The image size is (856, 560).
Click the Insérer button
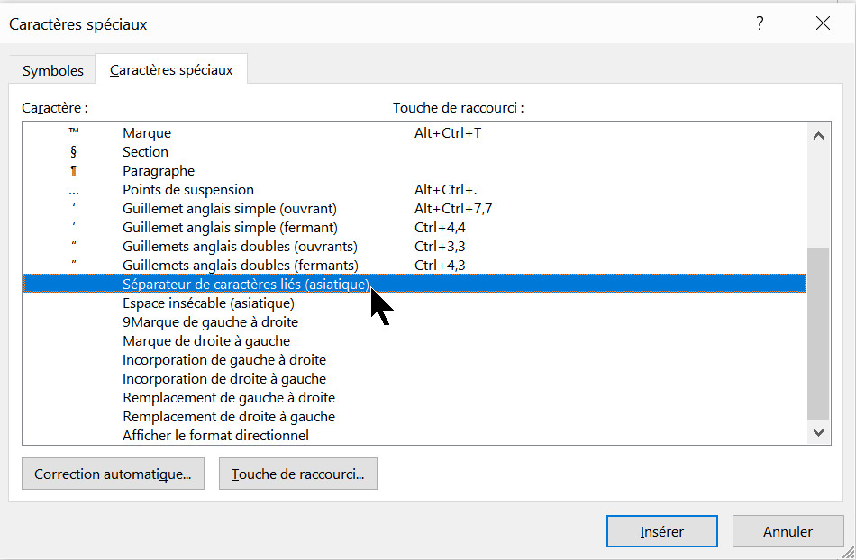pos(661,531)
